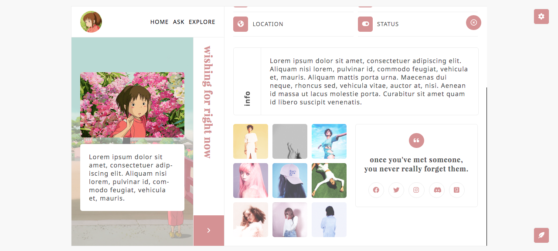Close the about popup with the X
The height and width of the screenshot is (251, 558).
(473, 23)
